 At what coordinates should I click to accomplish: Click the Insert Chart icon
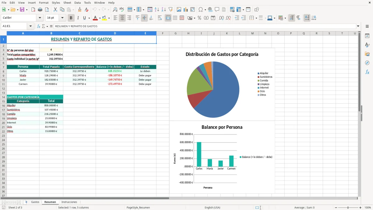[186, 10]
